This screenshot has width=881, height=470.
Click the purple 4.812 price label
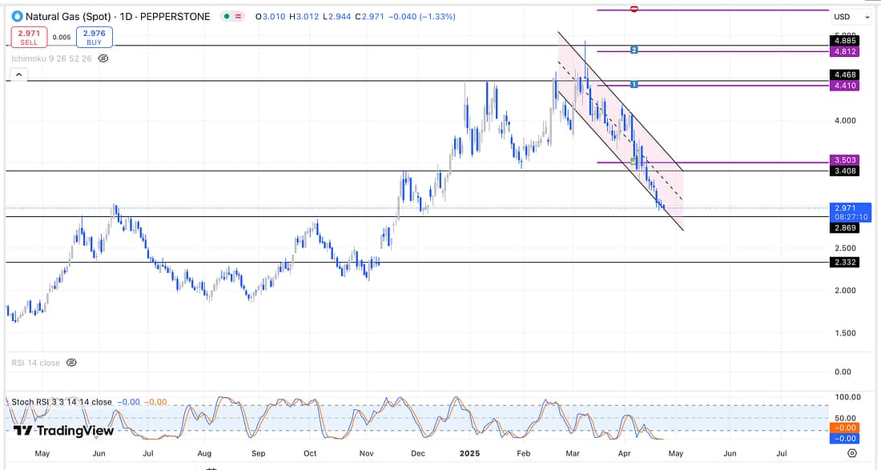point(846,51)
